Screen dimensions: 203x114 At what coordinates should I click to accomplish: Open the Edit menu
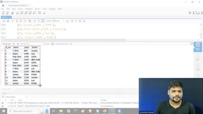click(8, 9)
